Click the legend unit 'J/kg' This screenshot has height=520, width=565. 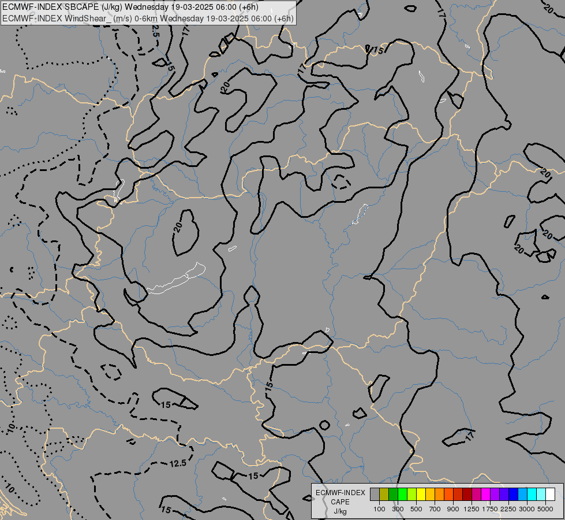tap(340, 511)
